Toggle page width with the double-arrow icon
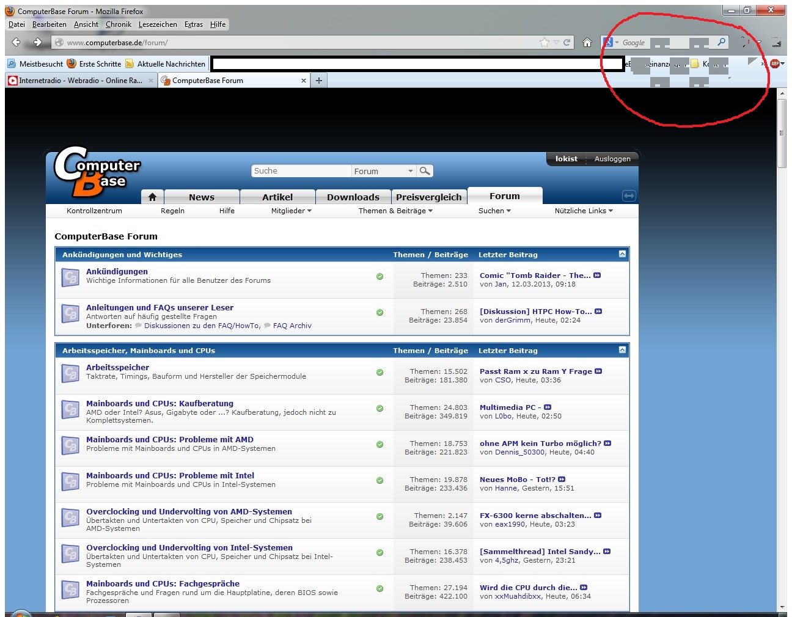Image resolution: width=792 pixels, height=617 pixels. tap(629, 195)
